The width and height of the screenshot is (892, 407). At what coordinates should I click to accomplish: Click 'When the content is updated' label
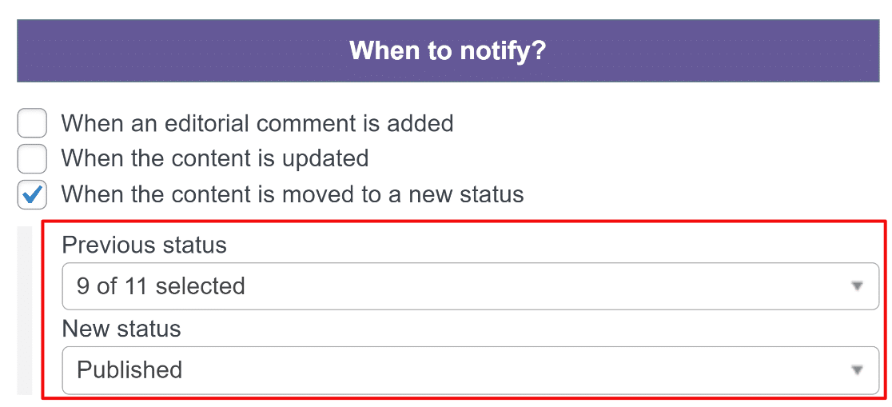[215, 159]
